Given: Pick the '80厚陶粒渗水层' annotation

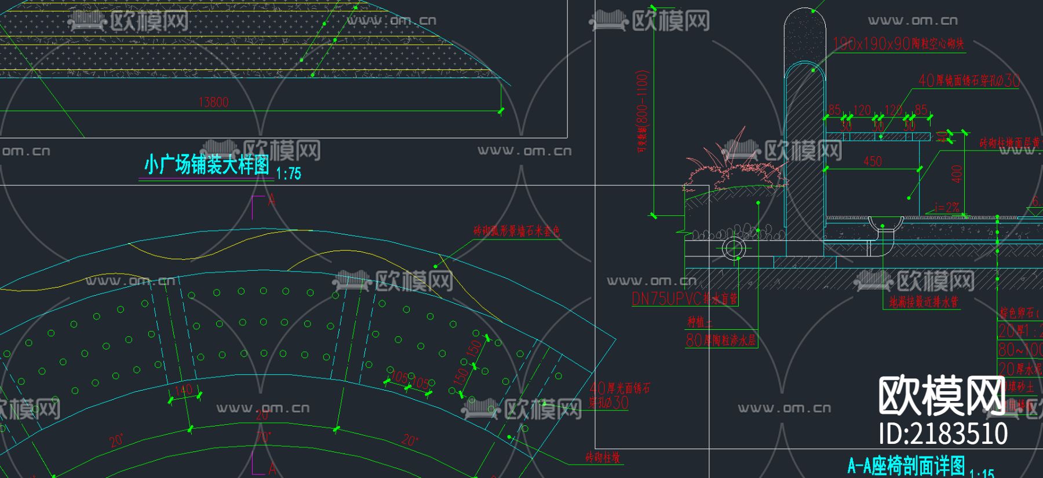Looking at the screenshot, I should click(x=721, y=340).
